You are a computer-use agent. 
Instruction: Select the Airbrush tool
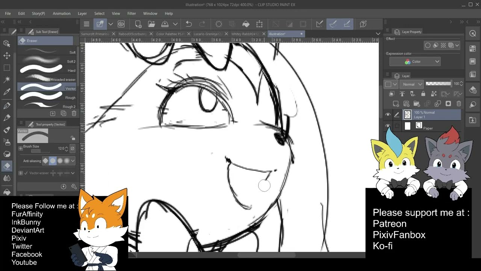click(x=7, y=142)
